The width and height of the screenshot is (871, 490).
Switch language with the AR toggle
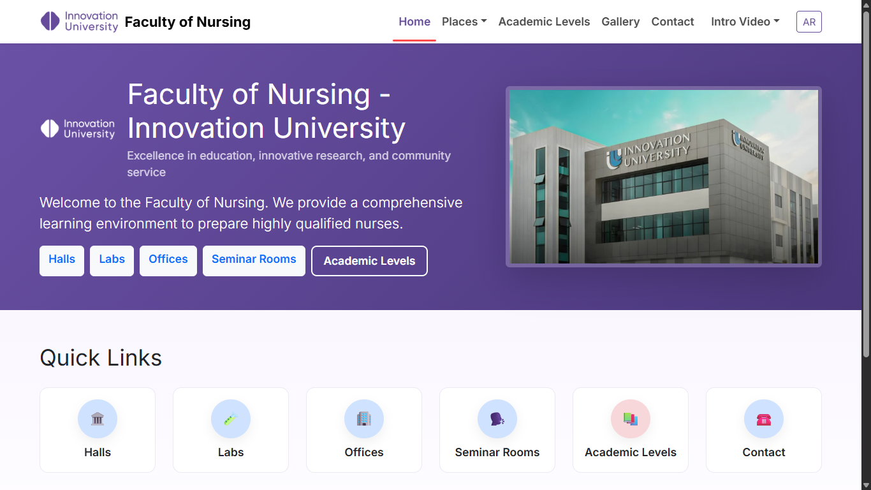coord(809,22)
